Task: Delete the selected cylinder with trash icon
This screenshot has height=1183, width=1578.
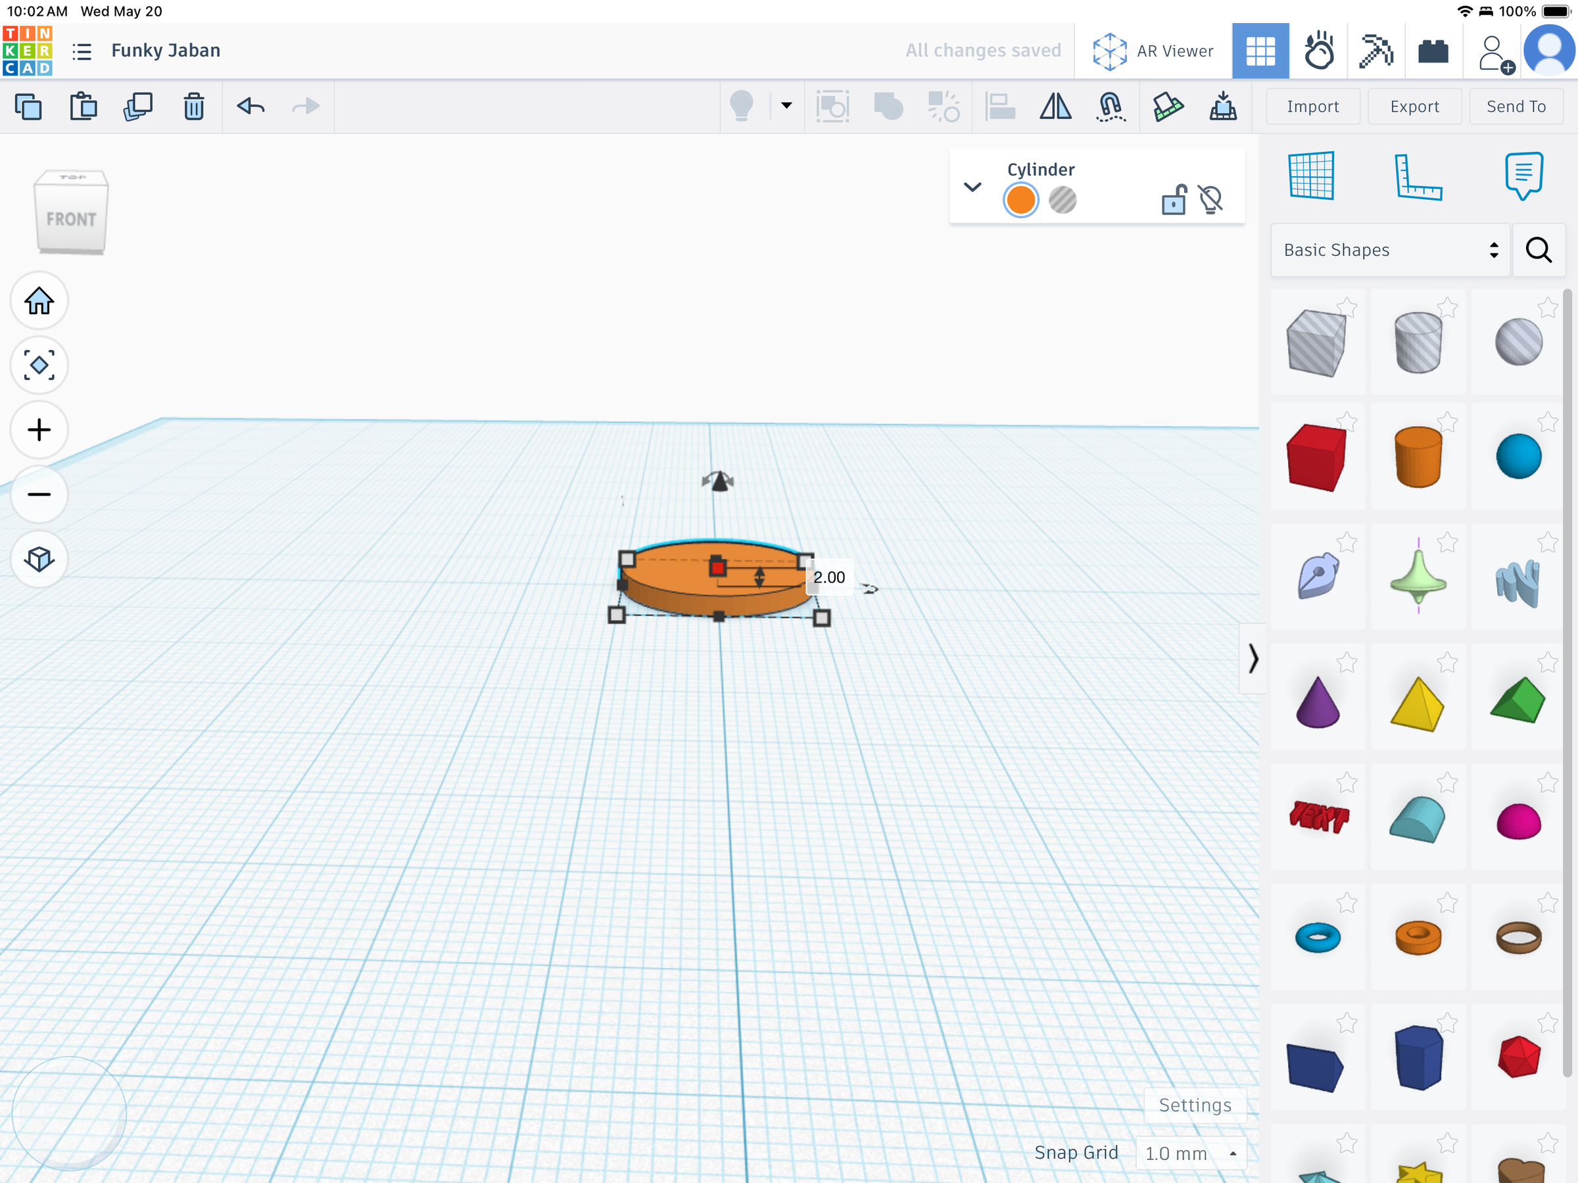Action: [193, 107]
